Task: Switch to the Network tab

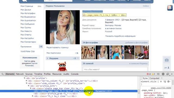Action: 20,74
